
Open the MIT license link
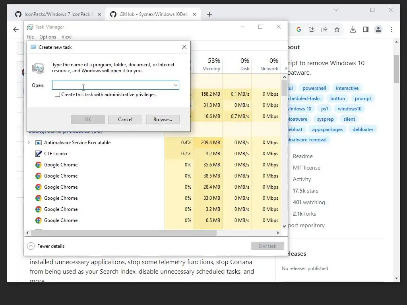click(306, 168)
